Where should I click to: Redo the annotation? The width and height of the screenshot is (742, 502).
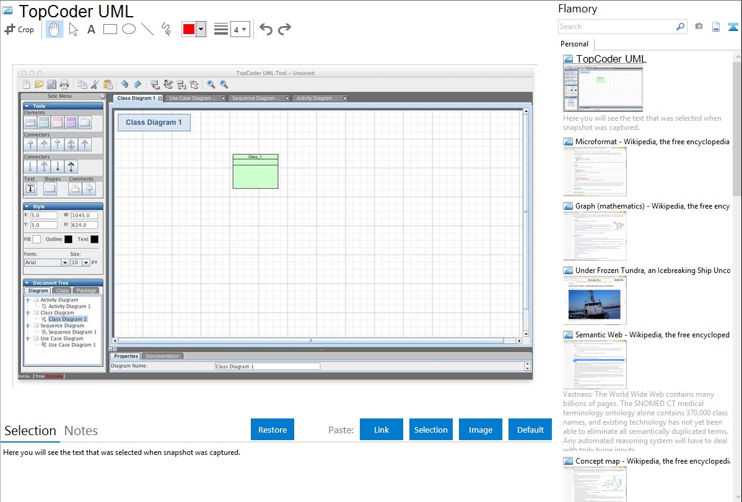click(x=284, y=29)
